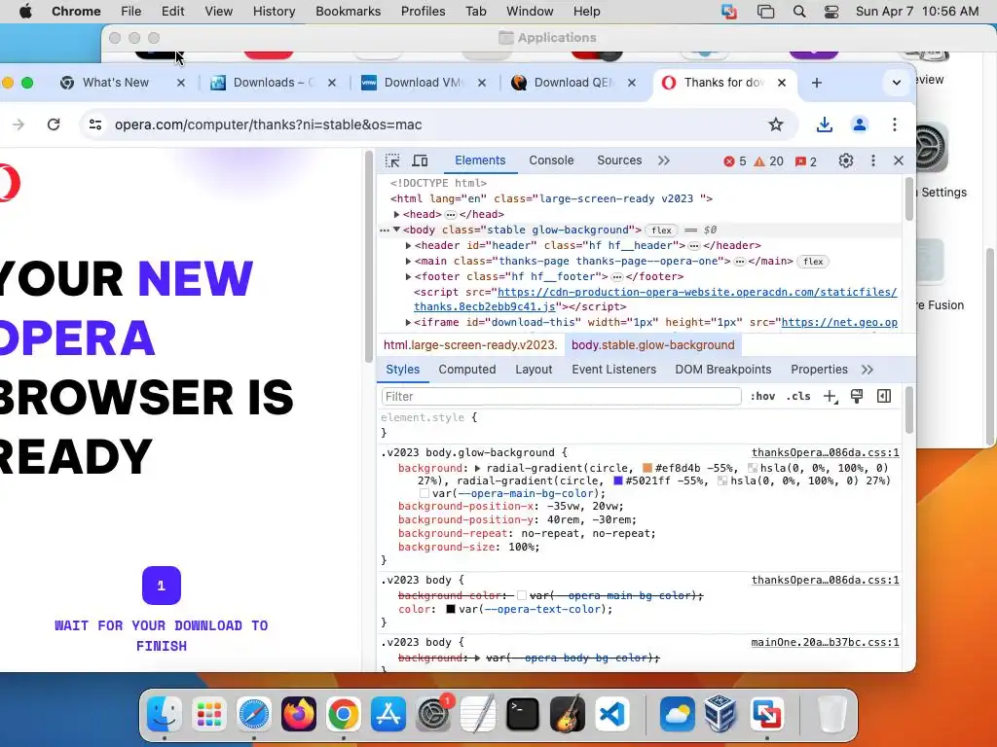Click the #ef8d4b orange color swatch
The image size is (997, 747).
[x=647, y=468]
